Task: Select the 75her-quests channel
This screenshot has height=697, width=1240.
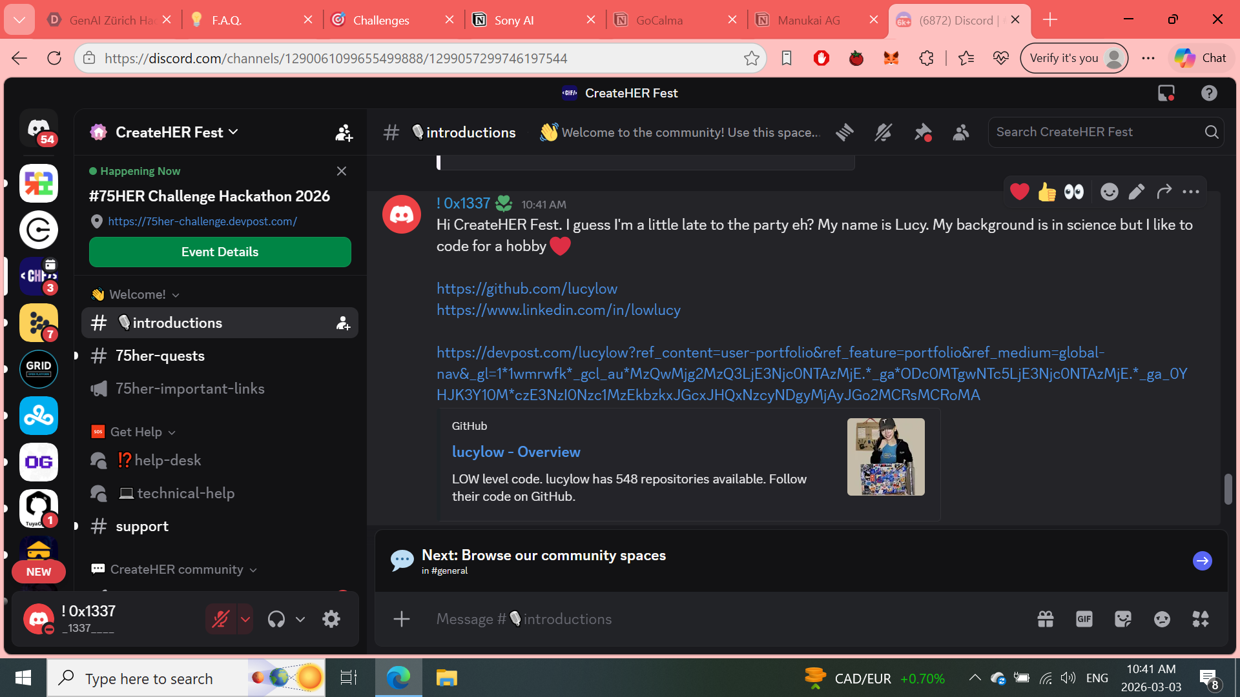Action: coord(160,356)
